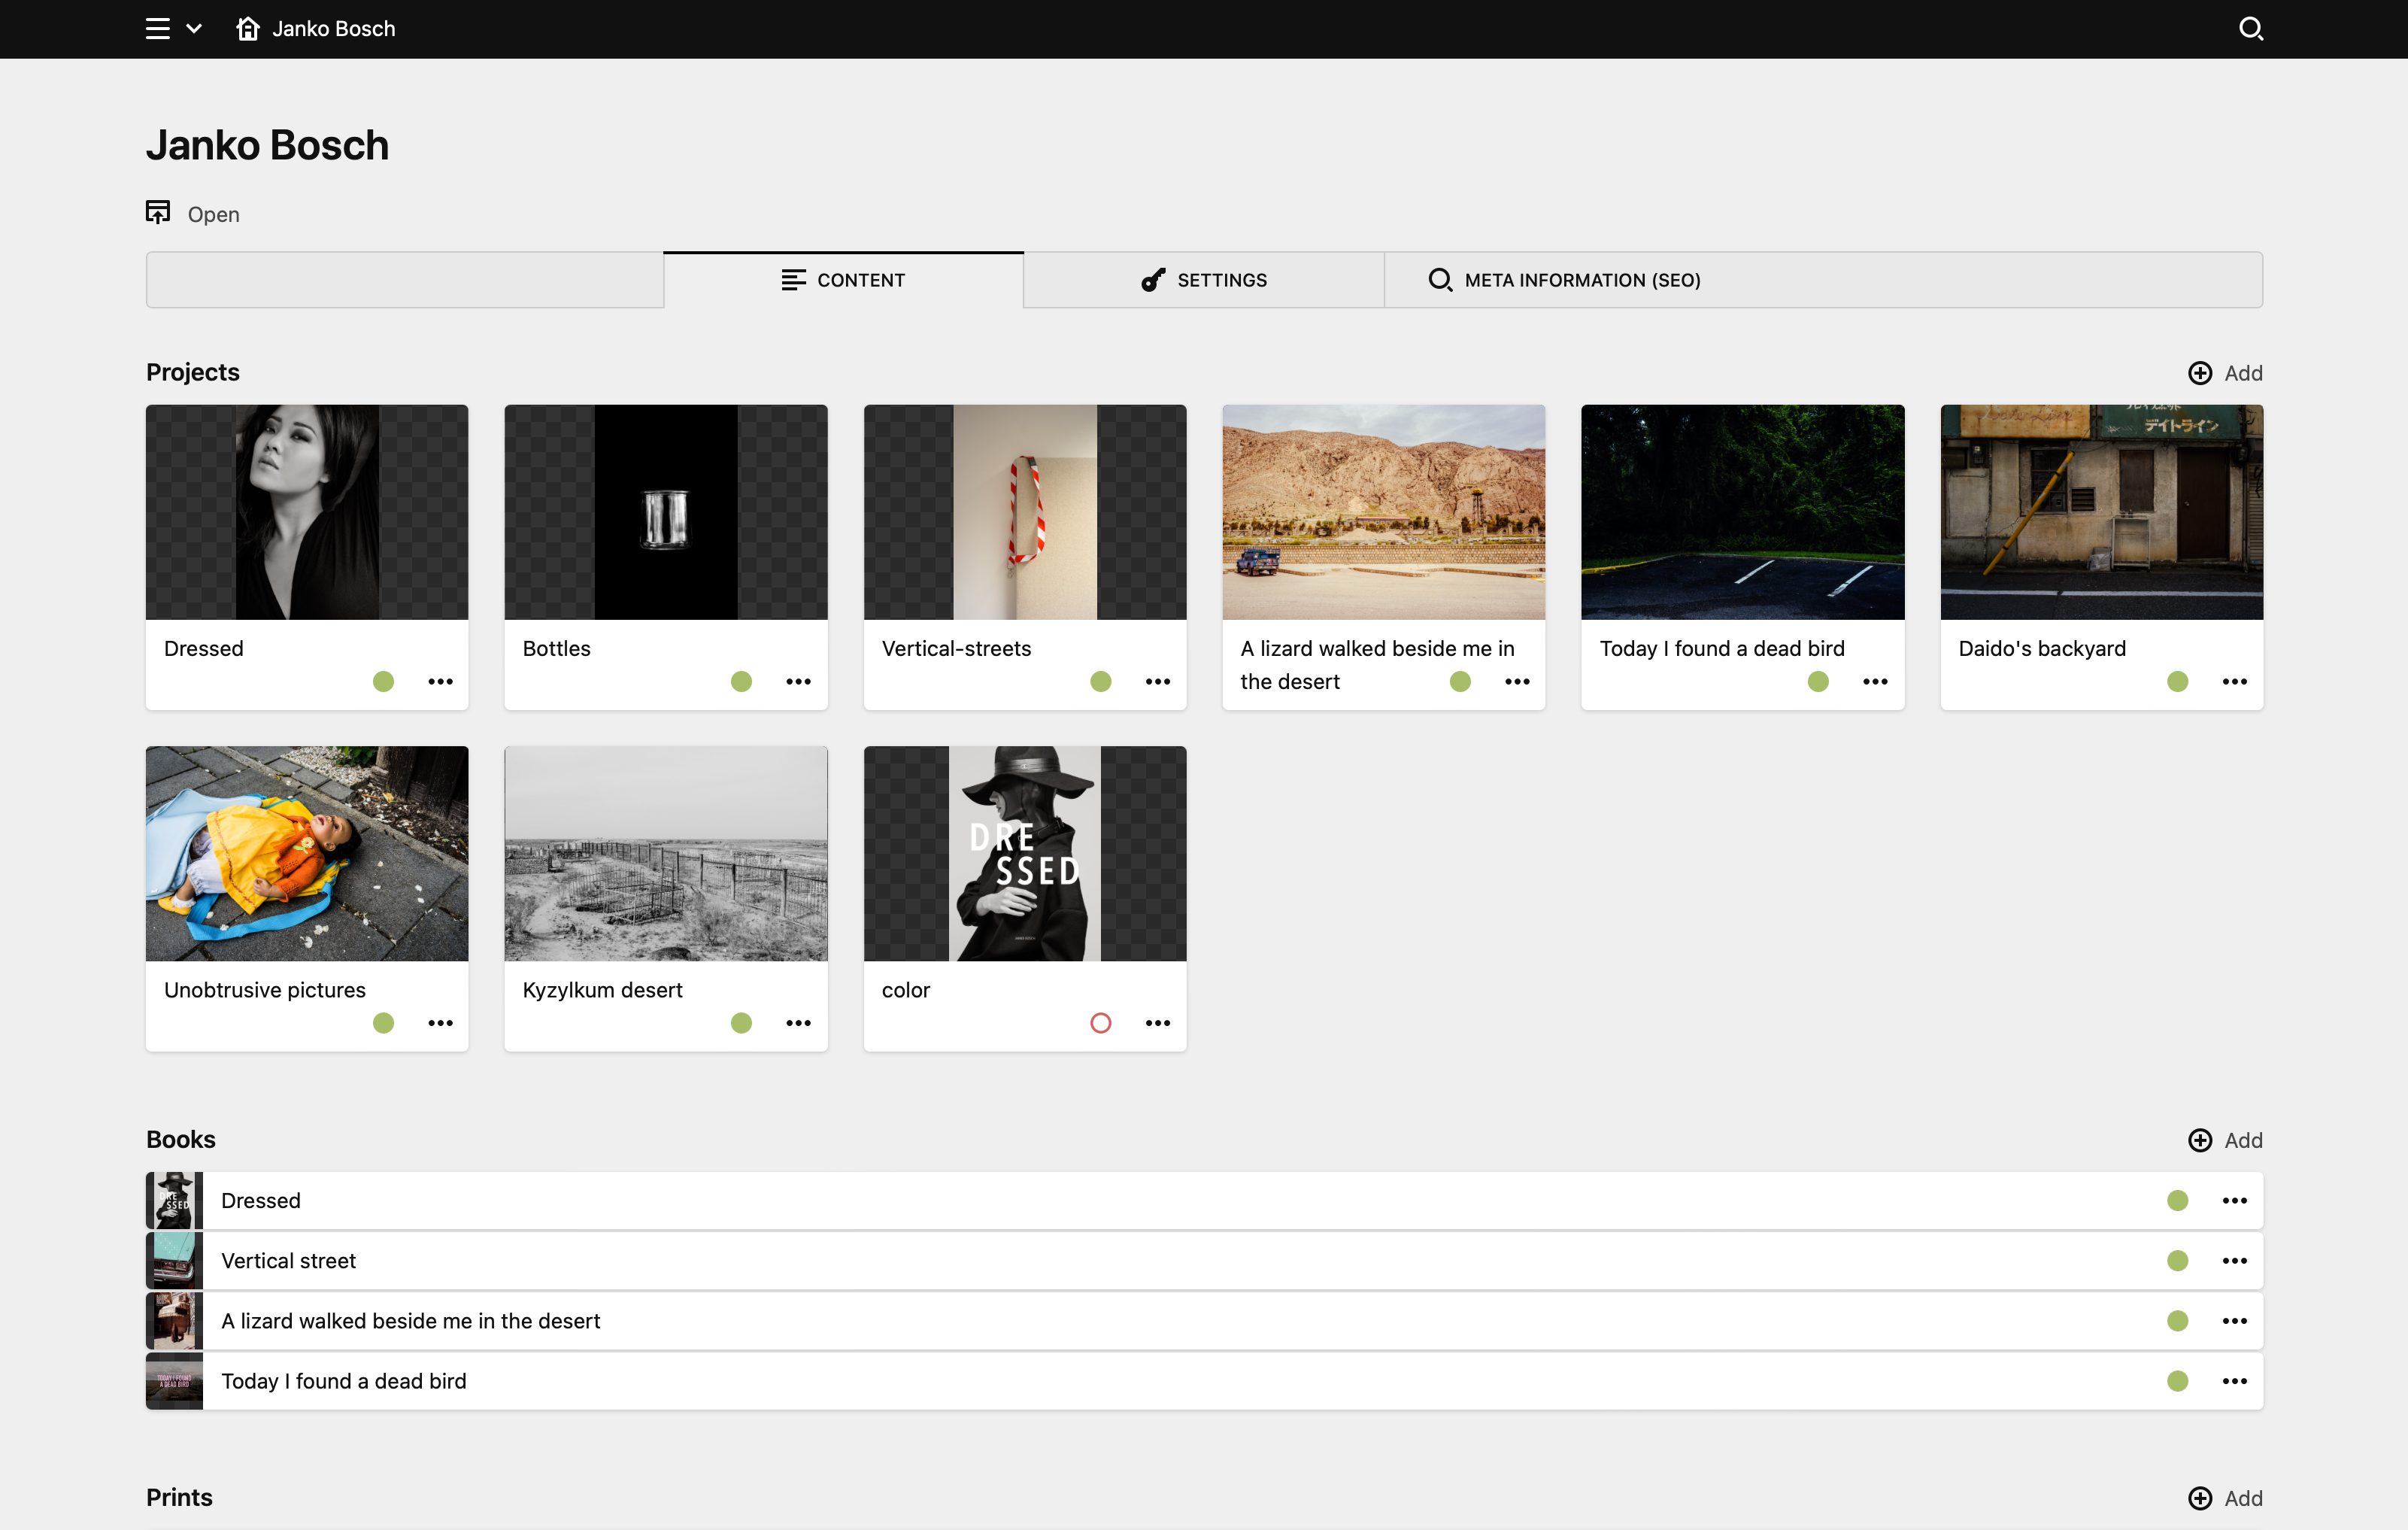Open options menu for color project
The width and height of the screenshot is (2408, 1530).
point(1158,1023)
